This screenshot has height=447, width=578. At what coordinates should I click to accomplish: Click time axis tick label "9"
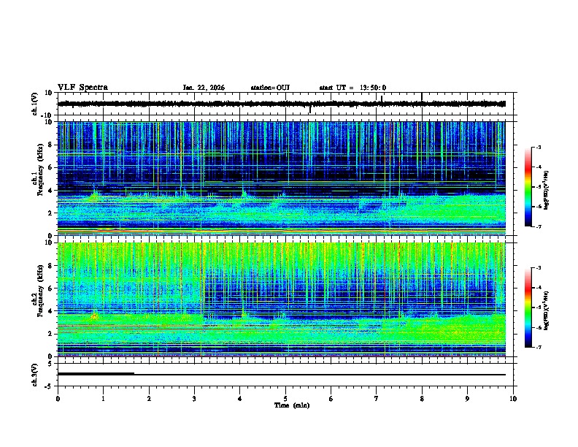click(467, 399)
